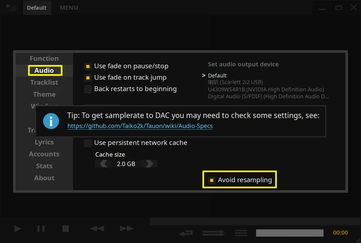Screen dimensions: 361x243
Task: Open the MENU in top bar
Action: pos(69,8)
